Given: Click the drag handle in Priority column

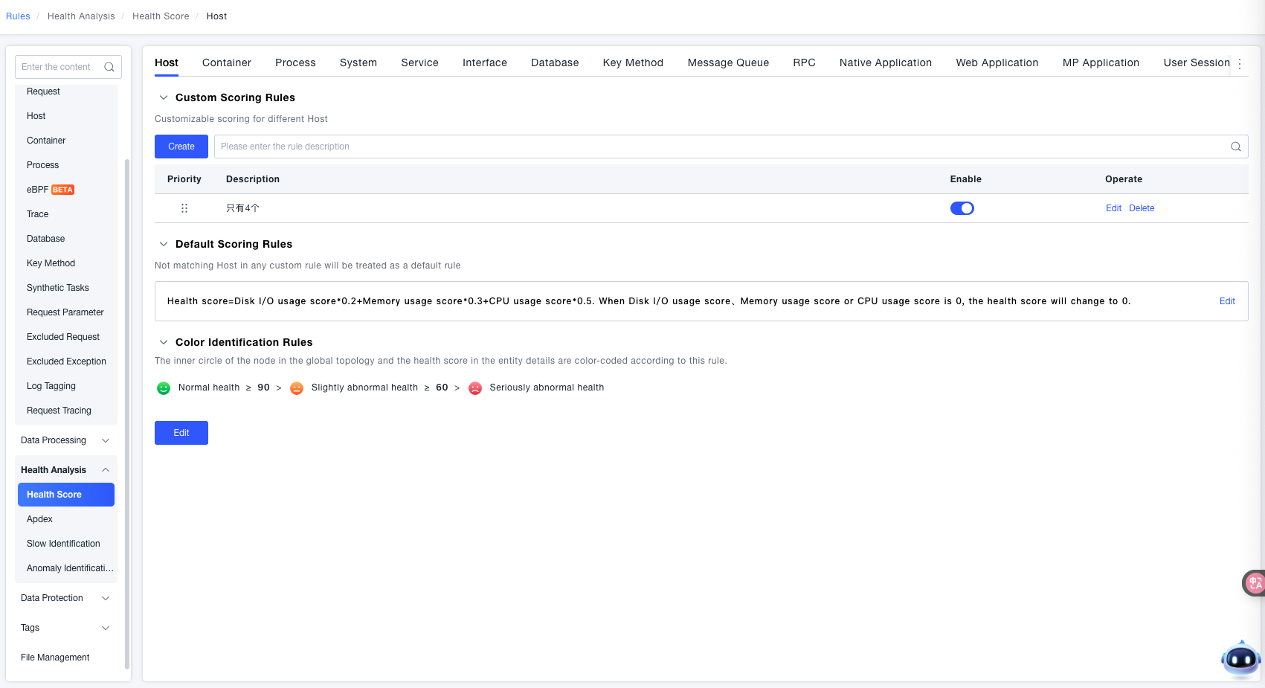Looking at the screenshot, I should [184, 208].
